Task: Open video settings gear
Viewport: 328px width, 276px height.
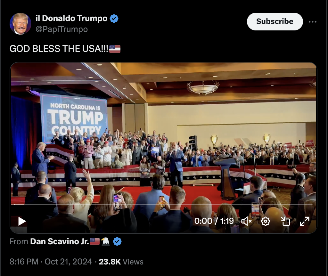Action: pos(266,221)
